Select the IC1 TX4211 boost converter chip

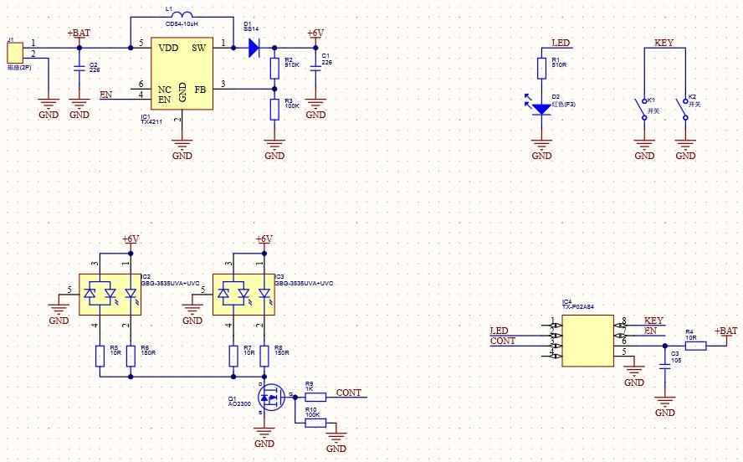pyautogui.click(x=181, y=74)
